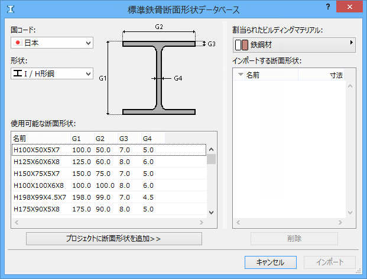Click the window resize grip corner
This screenshot has width=367, height=279.
[358, 271]
